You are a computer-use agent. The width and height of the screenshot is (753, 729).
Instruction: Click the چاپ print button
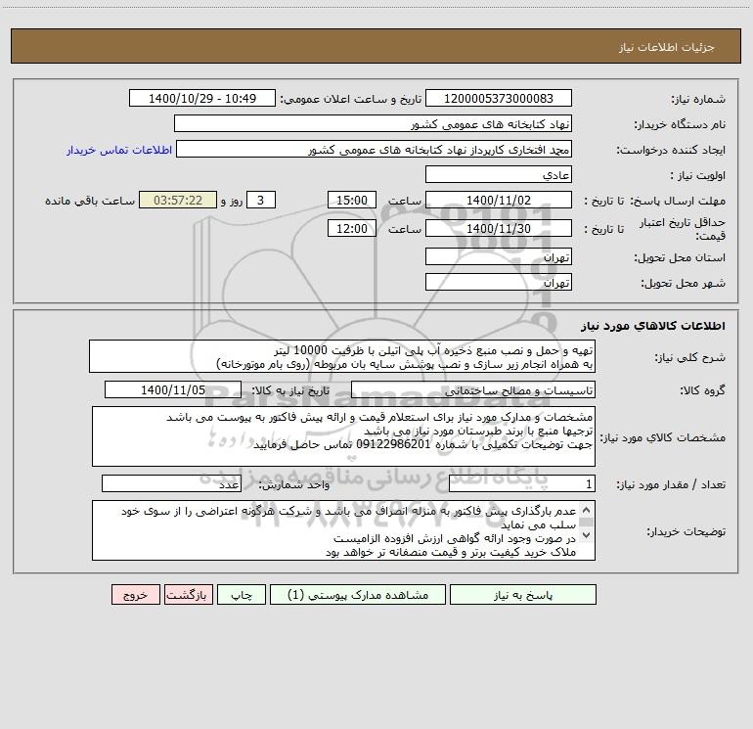[242, 595]
